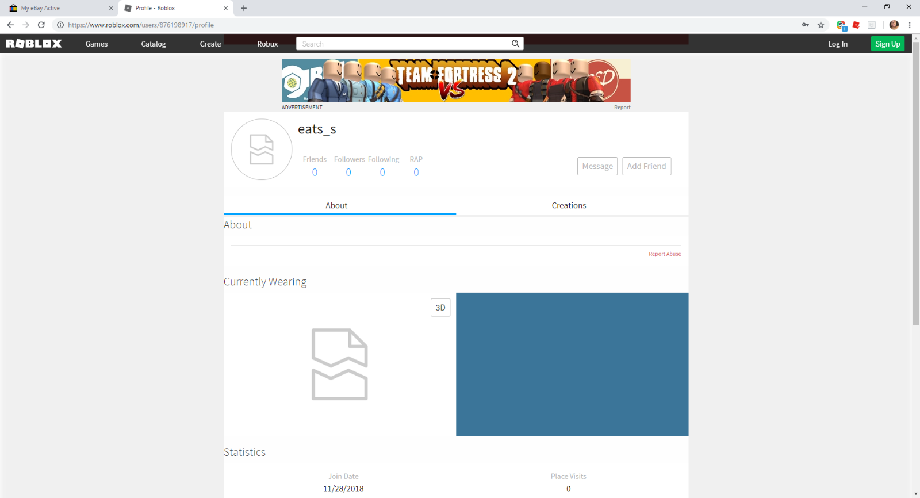Screen dimensions: 920x498
Task: Reload the page with refresh icon
Action: (41, 25)
